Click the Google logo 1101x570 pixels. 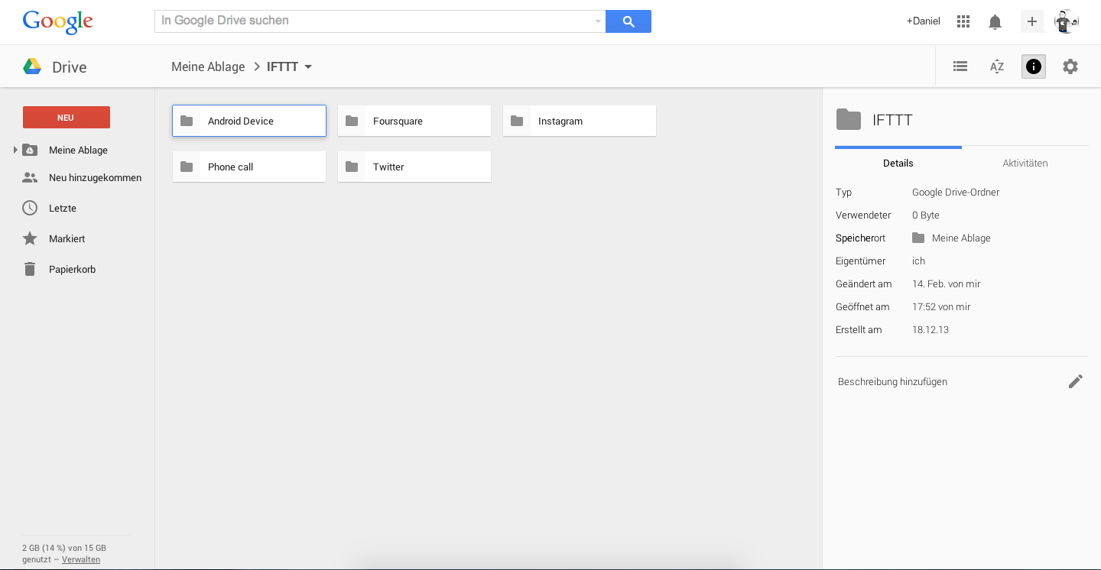[58, 21]
